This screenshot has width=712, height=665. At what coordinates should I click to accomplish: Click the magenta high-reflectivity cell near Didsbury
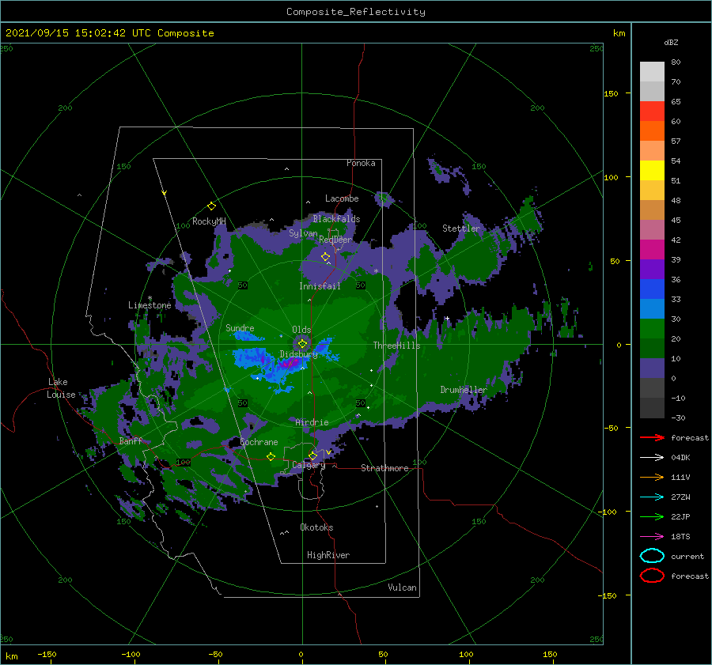(x=290, y=363)
